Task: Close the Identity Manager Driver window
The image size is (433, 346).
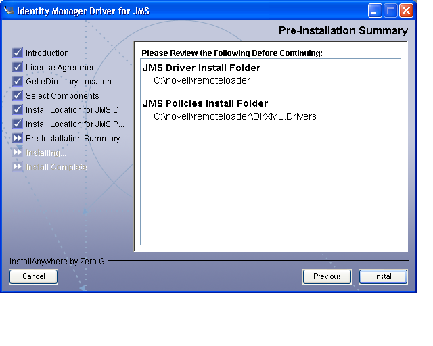Action: [x=406, y=11]
